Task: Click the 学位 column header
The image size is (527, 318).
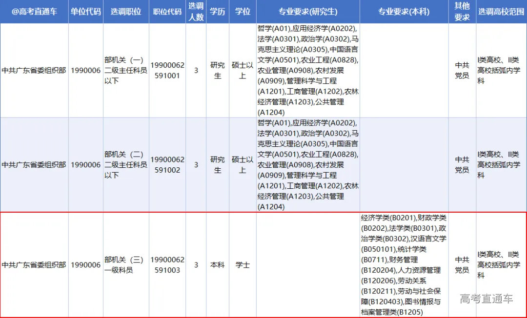Action: (x=243, y=12)
